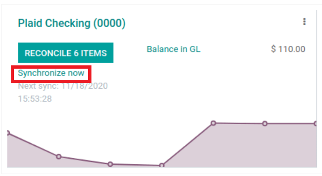Select the last data point on the chart
The height and width of the screenshot is (176, 322).
(315, 124)
